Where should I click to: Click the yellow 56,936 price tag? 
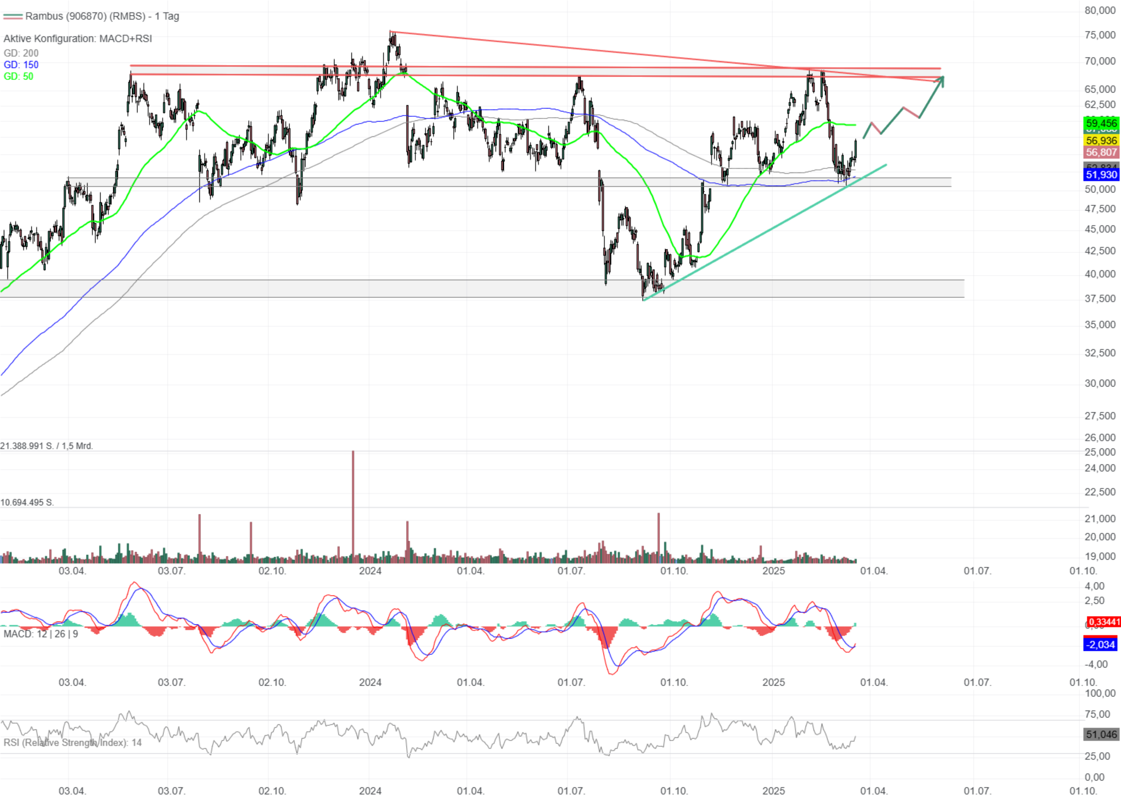1101,141
